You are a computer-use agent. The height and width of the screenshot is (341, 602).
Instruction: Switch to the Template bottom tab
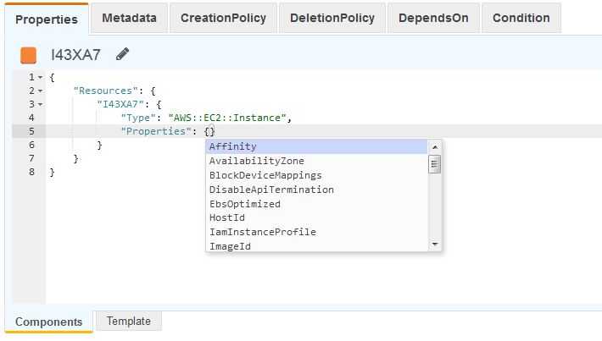coord(128,322)
